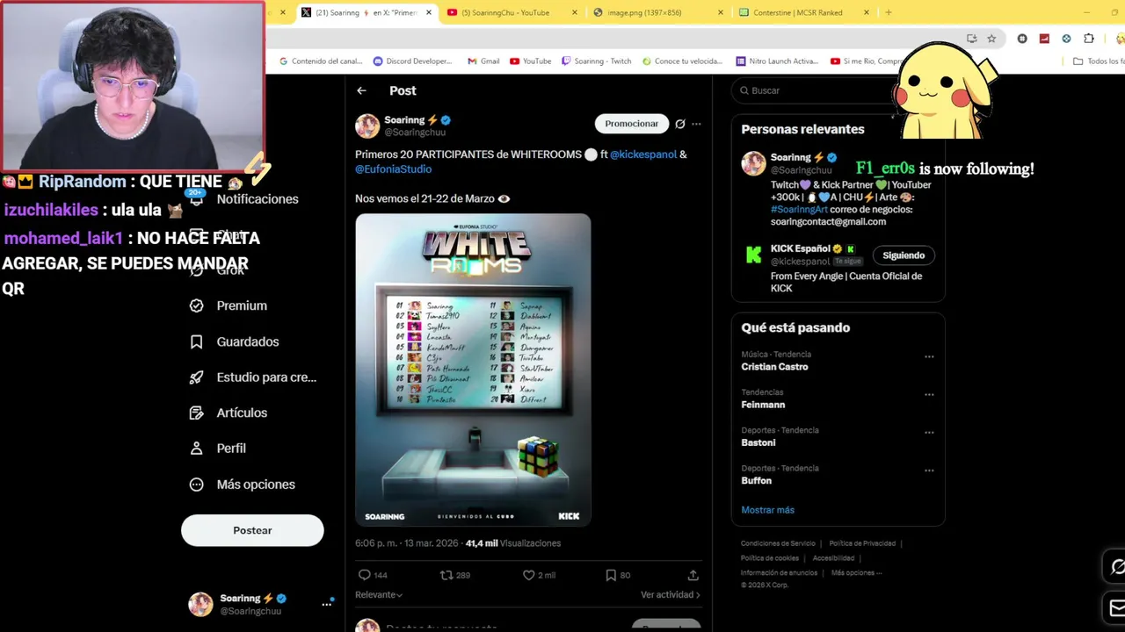The width and height of the screenshot is (1125, 632).
Task: Click the #SoarinngArt hashtag link
Action: (799, 210)
